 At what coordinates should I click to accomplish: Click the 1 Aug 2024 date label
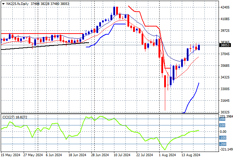(x=167, y=155)
